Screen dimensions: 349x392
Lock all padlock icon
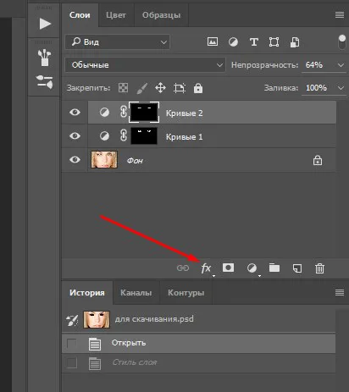[x=198, y=88]
